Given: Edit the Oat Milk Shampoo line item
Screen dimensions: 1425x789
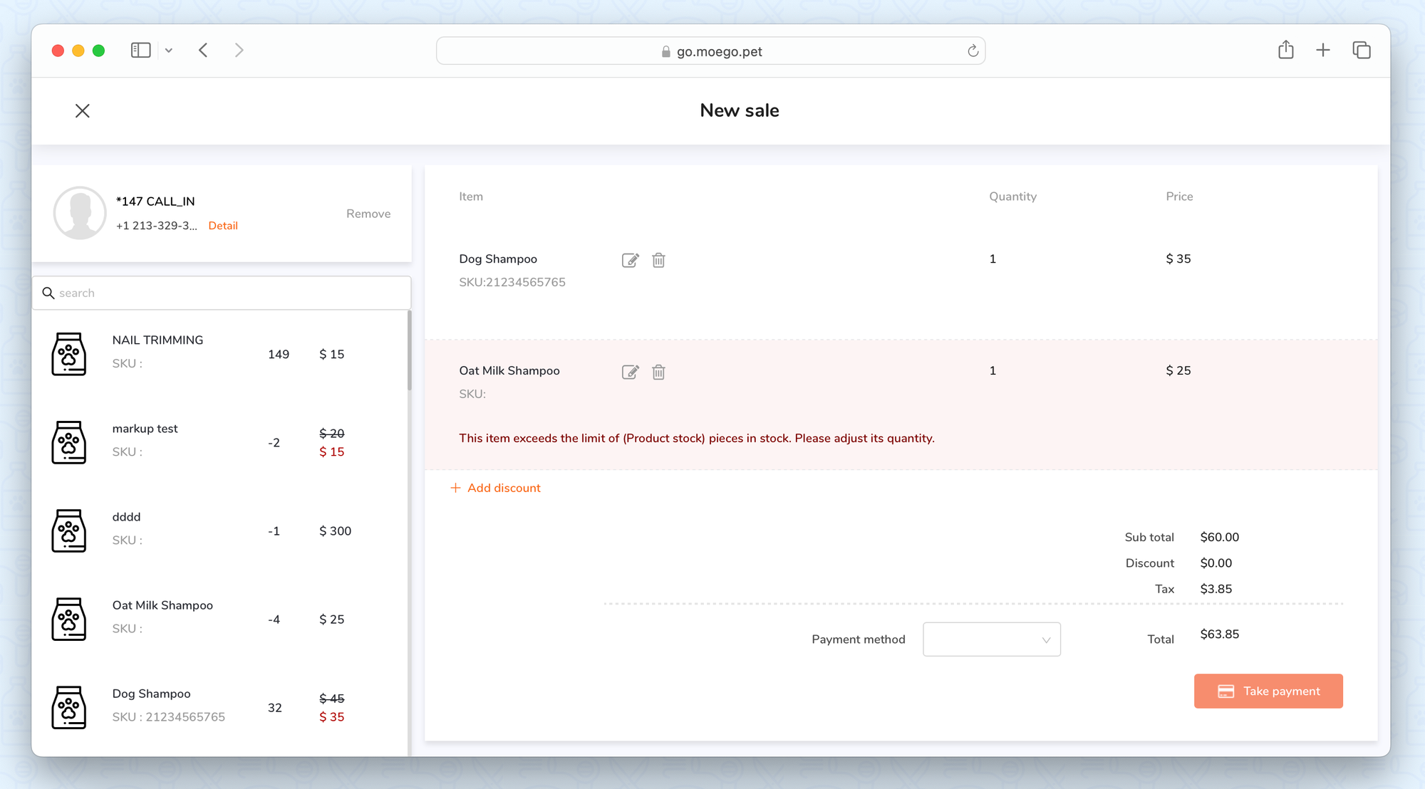Looking at the screenshot, I should (x=630, y=372).
